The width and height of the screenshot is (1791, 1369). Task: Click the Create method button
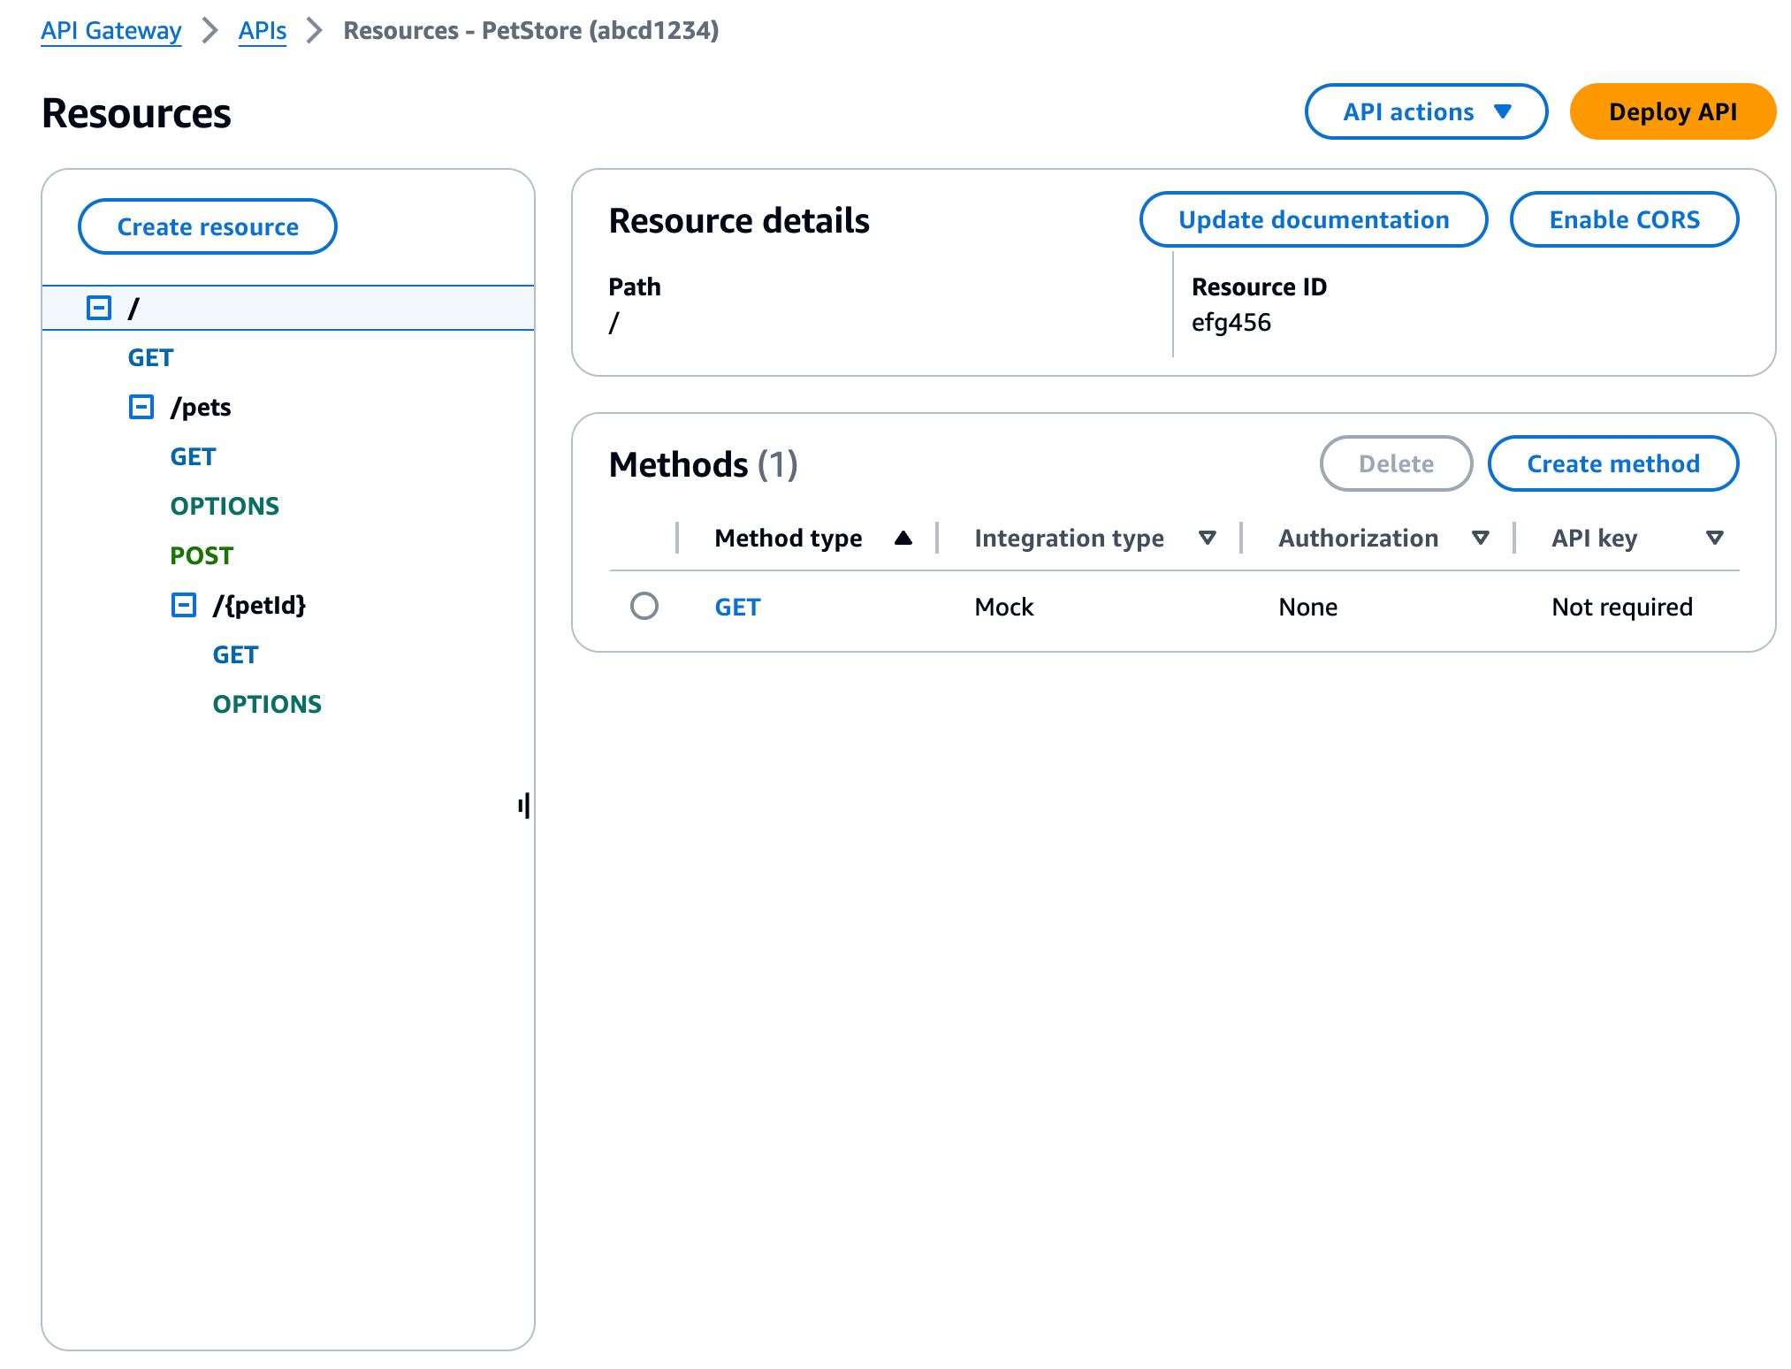tap(1612, 463)
